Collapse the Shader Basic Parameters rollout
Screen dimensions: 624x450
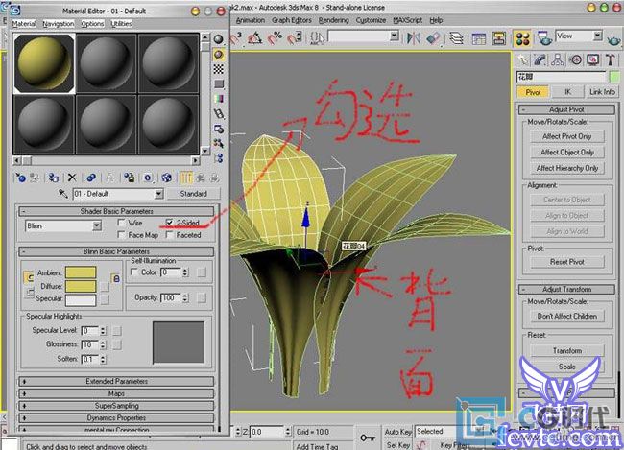point(116,211)
